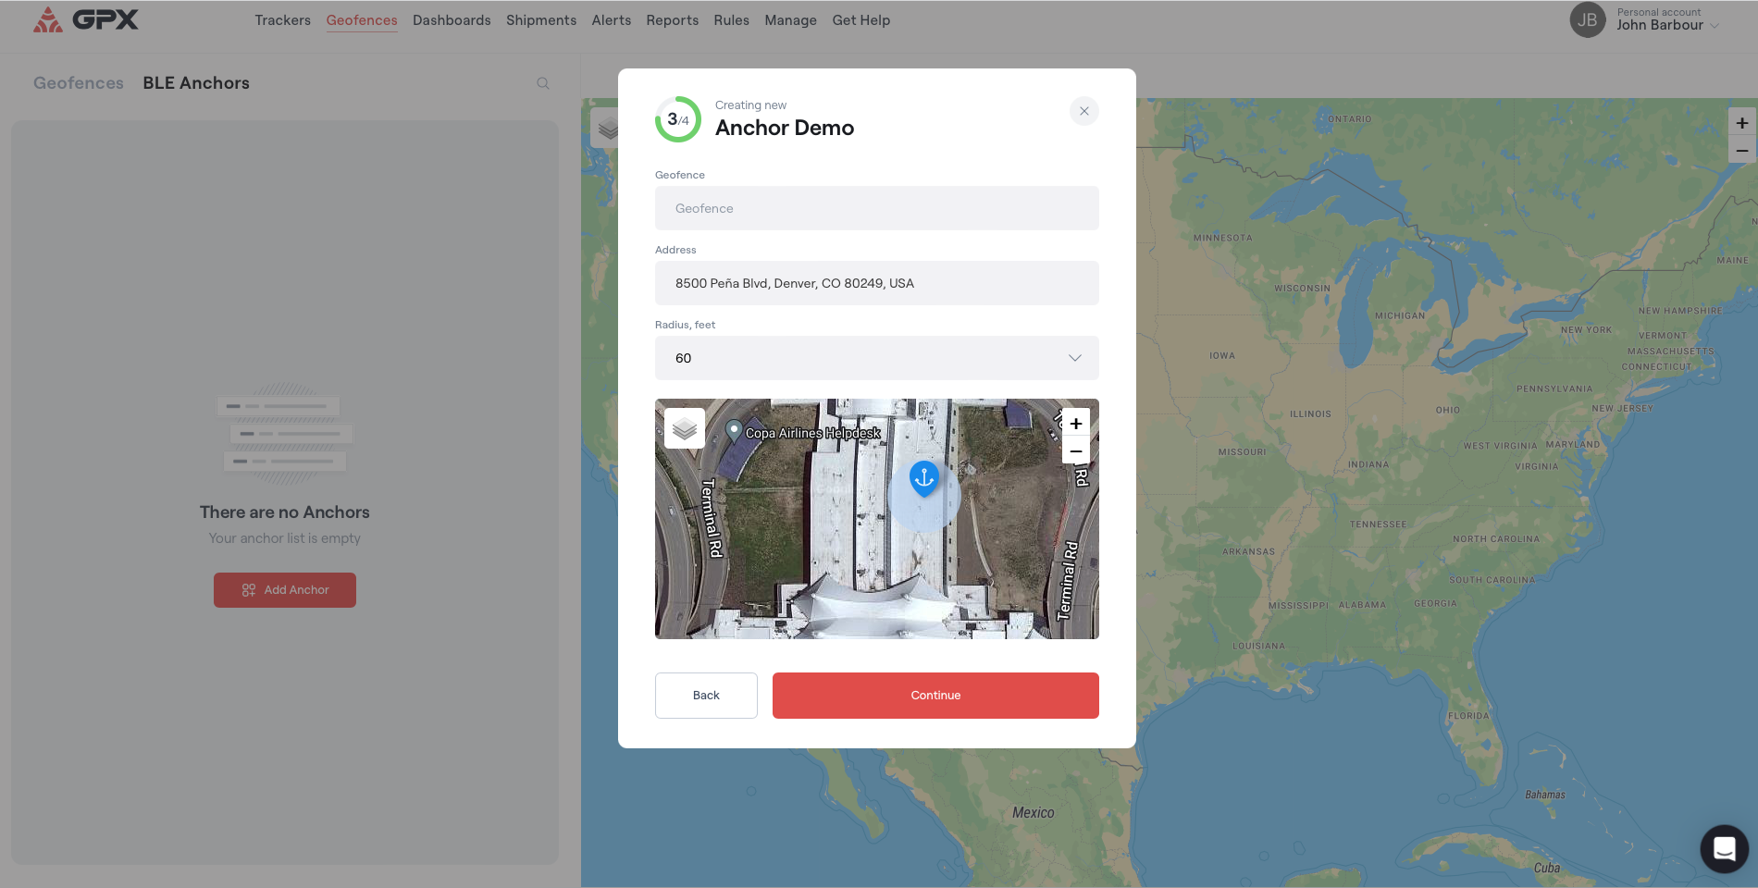Viewport: 1758px width, 888px height.
Task: Click the blue anchor pin marker
Action: pos(923,477)
